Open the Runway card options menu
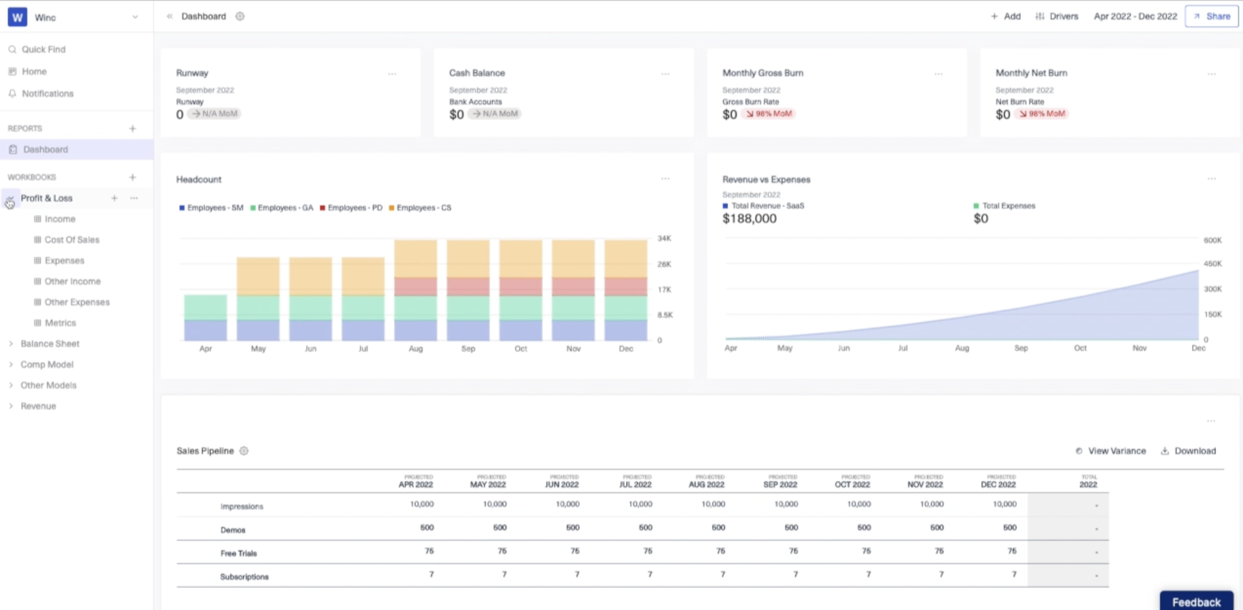 coord(392,74)
